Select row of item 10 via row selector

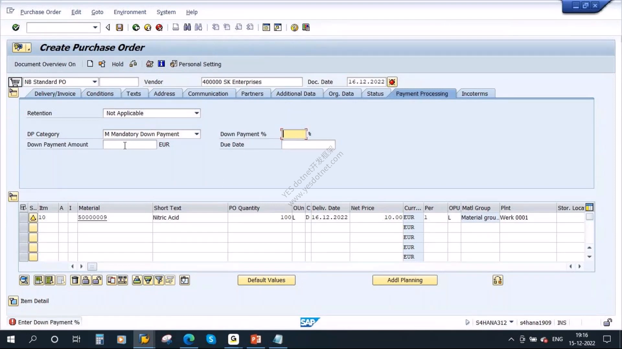(24, 217)
